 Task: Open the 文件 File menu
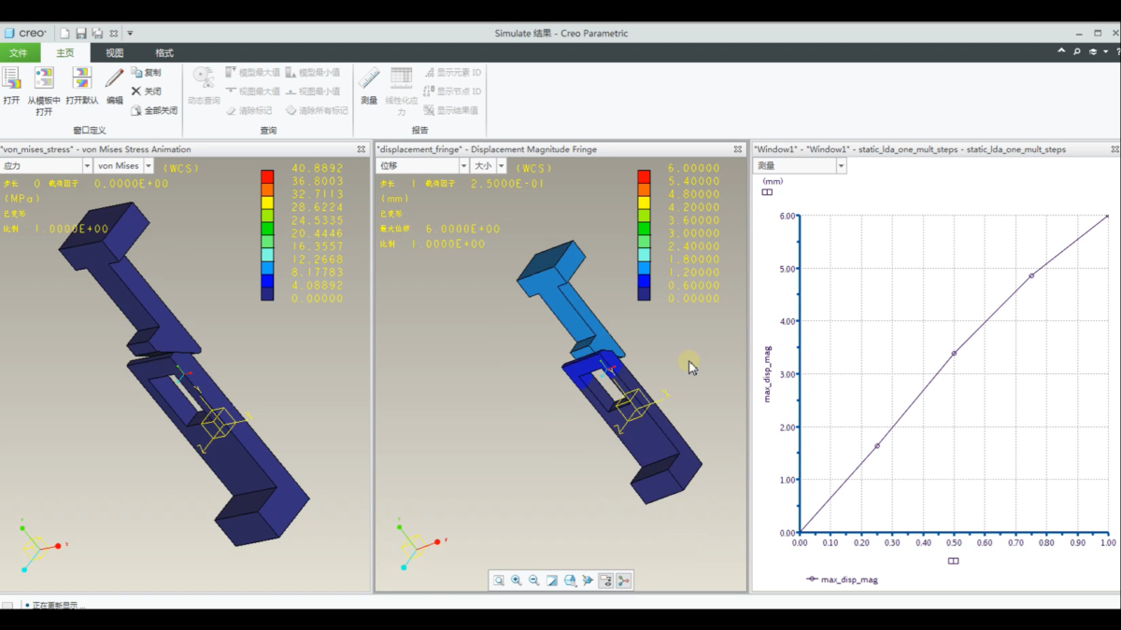(19, 53)
